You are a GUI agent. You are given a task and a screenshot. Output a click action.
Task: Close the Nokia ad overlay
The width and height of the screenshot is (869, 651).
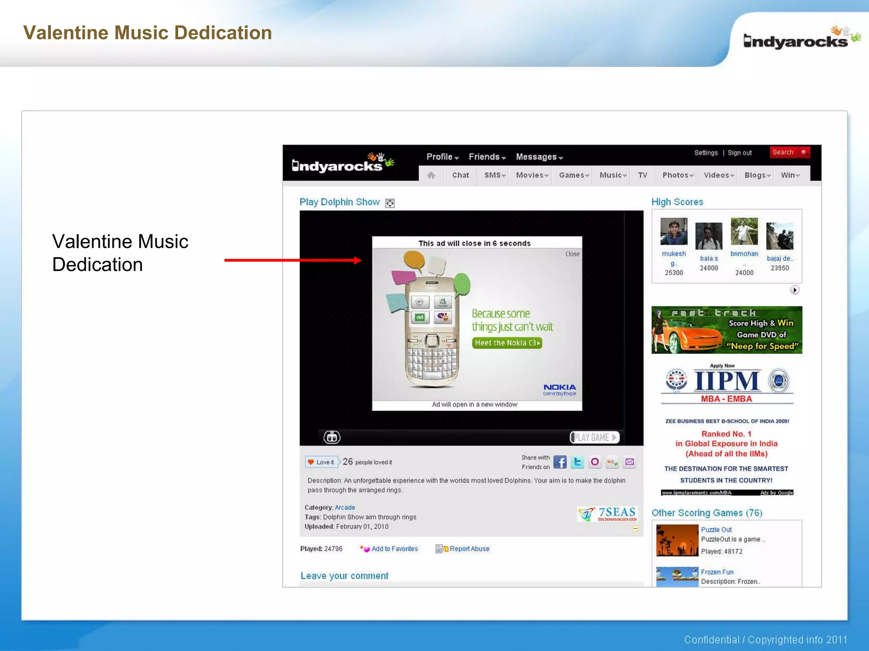point(572,254)
